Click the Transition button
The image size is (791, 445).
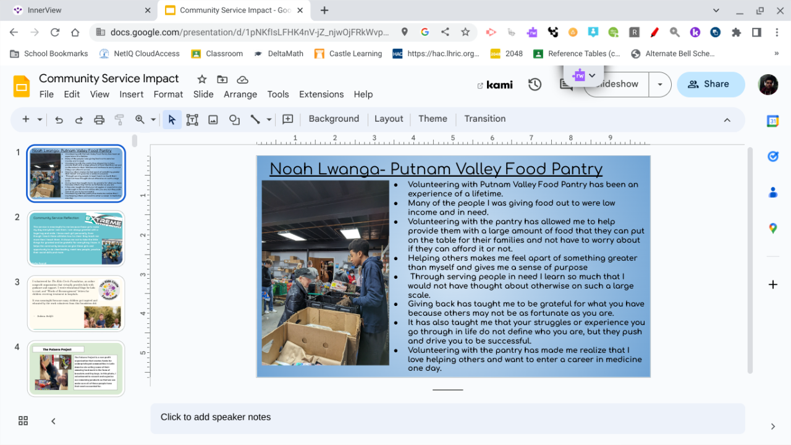485,119
